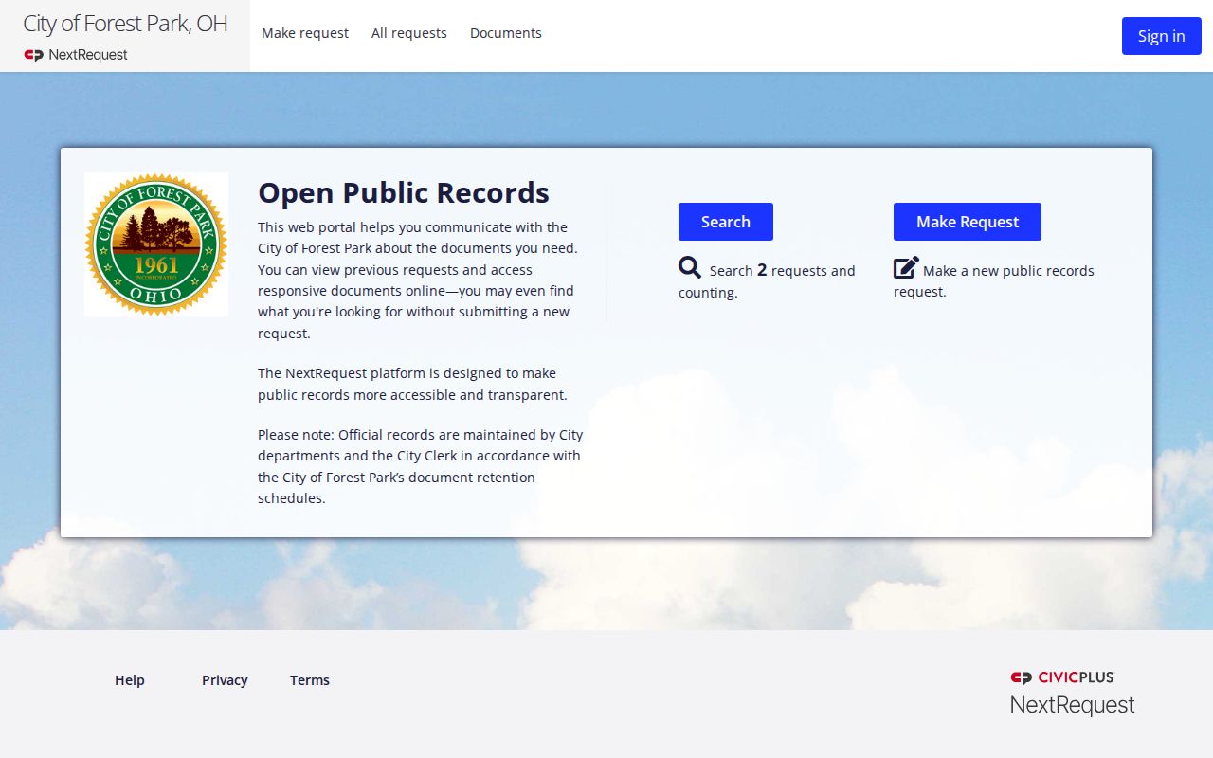Click the 'NextRequest platform is designed' paragraph
This screenshot has height=758, width=1213.
[x=412, y=384]
